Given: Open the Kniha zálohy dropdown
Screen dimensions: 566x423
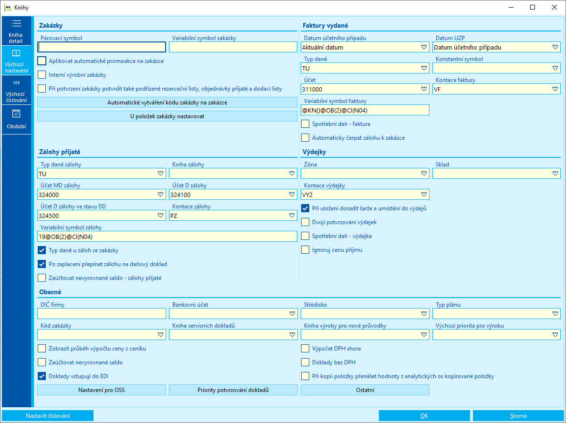Looking at the screenshot, I should pos(292,174).
